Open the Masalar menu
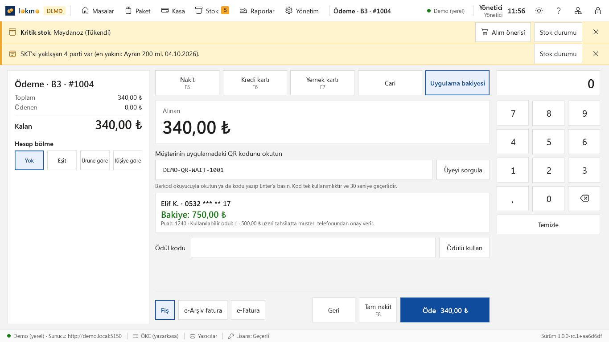This screenshot has width=609, height=342. point(98,11)
